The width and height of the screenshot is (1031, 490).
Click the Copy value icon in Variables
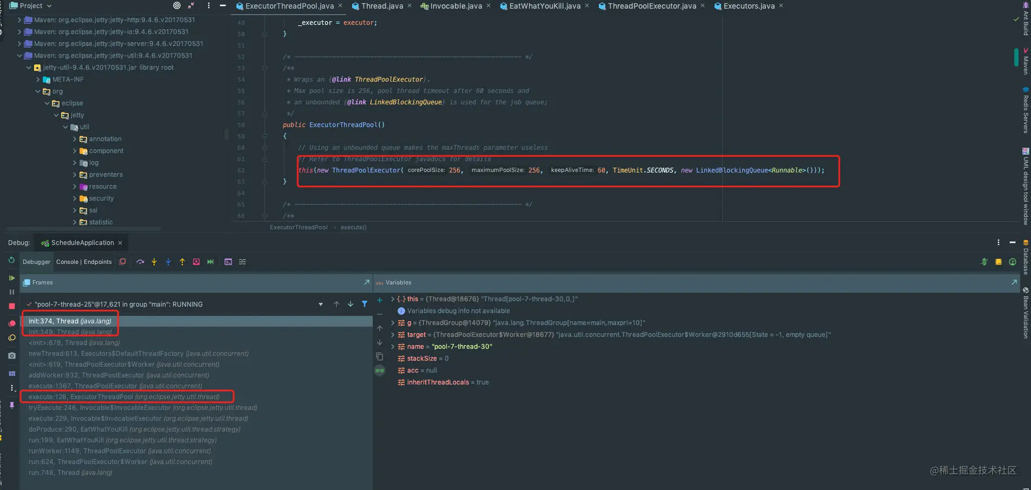tap(380, 356)
